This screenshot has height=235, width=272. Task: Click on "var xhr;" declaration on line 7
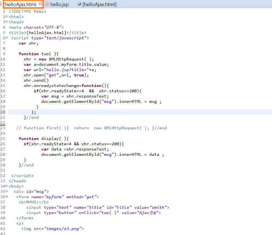pos(29,43)
